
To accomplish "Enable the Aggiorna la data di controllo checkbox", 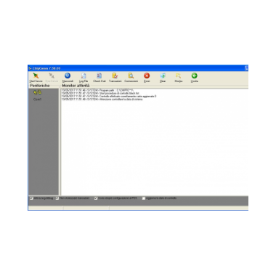I will (144, 198).
